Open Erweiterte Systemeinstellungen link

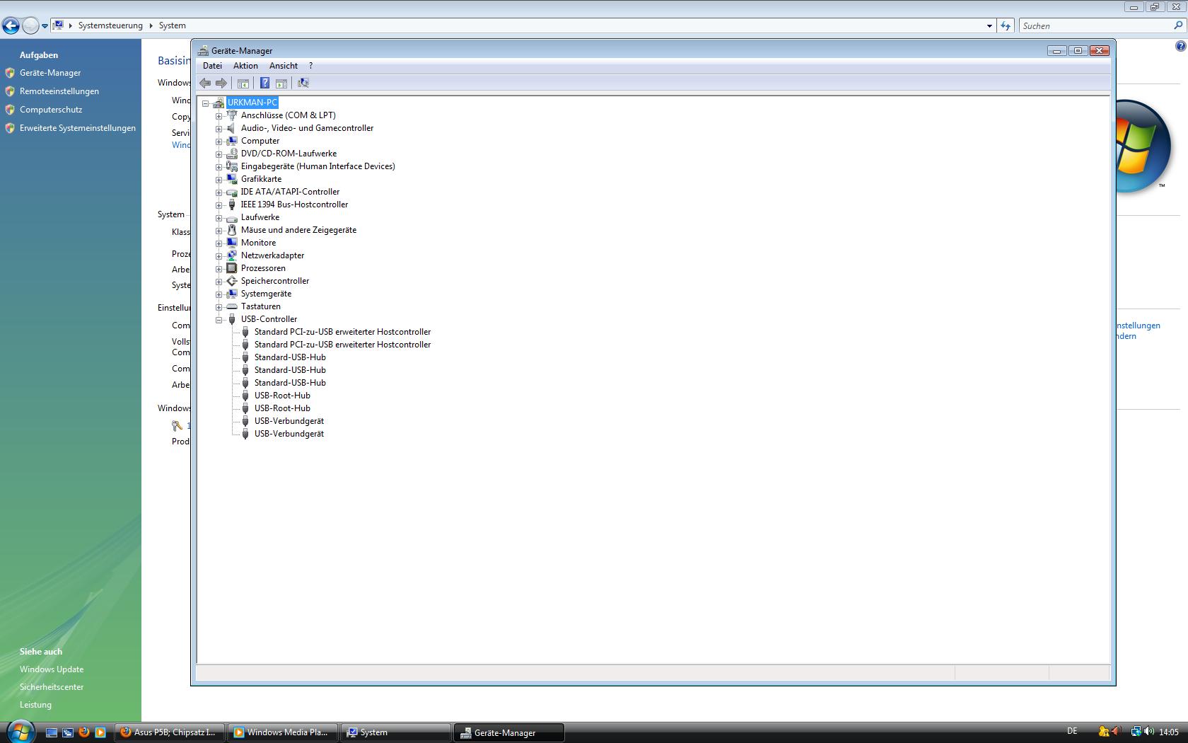coord(78,128)
